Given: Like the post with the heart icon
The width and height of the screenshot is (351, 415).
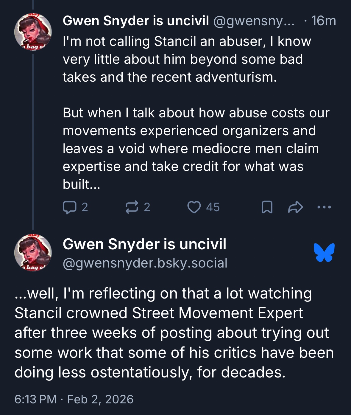Looking at the screenshot, I should click(194, 207).
